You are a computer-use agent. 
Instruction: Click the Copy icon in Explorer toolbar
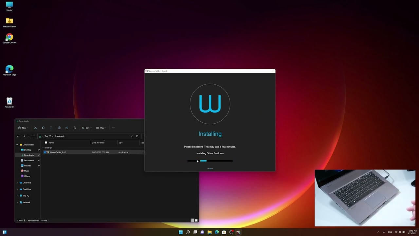43,128
